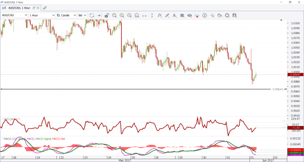Select the AUD/CAD, 1 Hour tab
This screenshot has width=304, height=162.
click(x=19, y=8)
